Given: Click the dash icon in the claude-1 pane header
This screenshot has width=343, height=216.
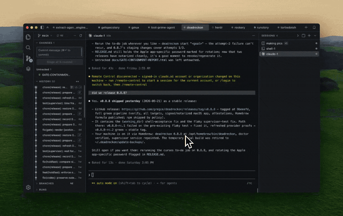Looking at the screenshot, I should [x=253, y=36].
